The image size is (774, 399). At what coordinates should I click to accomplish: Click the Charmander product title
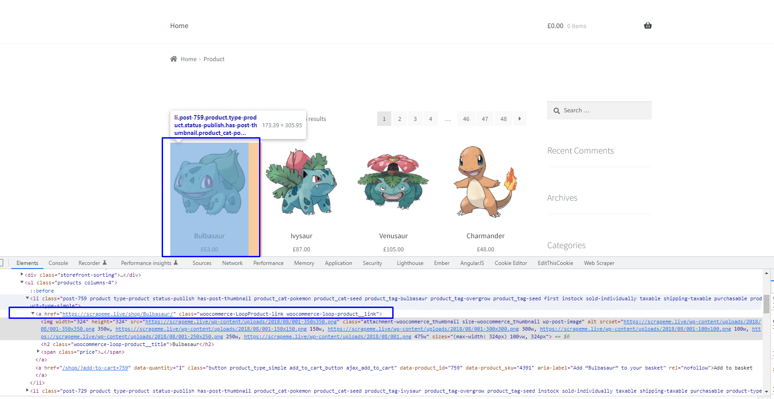[x=486, y=236]
